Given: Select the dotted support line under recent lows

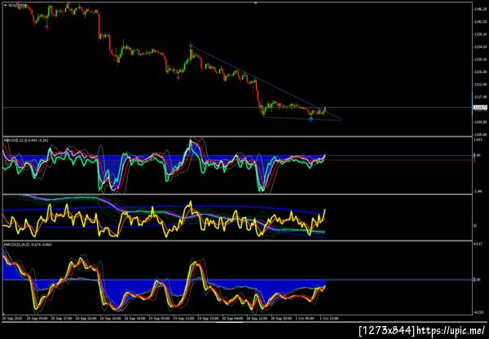Looking at the screenshot, I should pos(301,119).
